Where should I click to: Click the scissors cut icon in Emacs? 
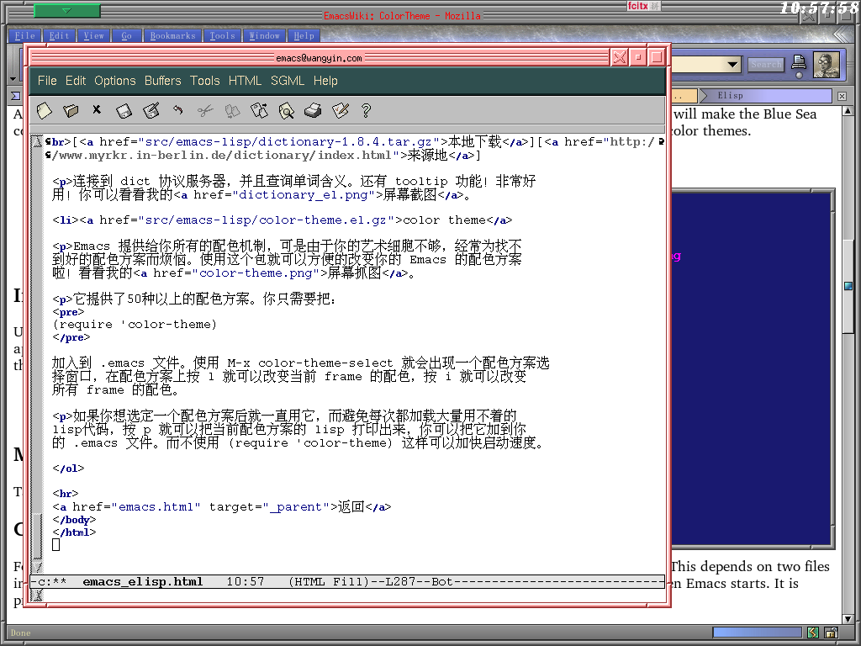[205, 111]
